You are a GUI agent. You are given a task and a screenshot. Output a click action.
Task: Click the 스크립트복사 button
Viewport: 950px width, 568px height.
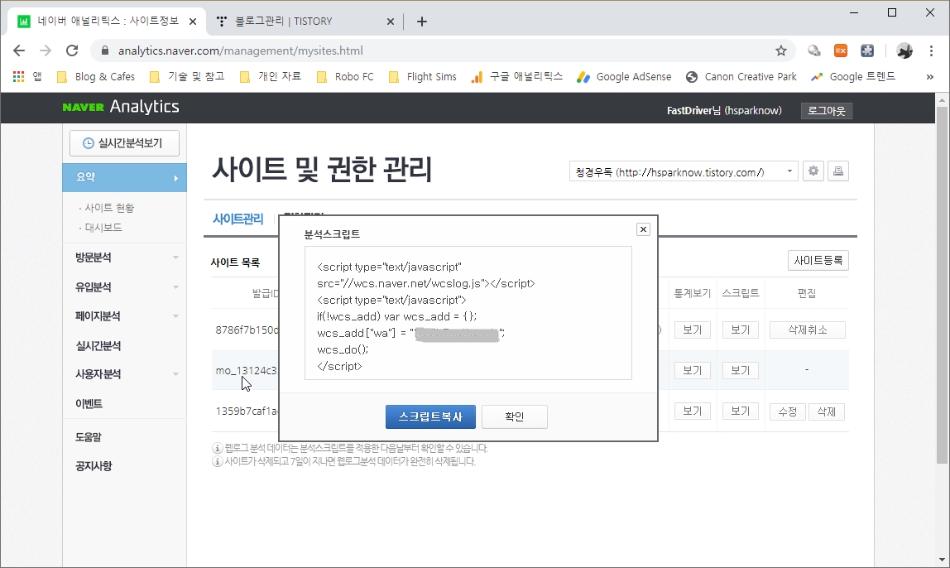click(x=430, y=416)
